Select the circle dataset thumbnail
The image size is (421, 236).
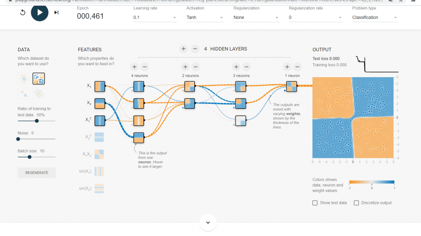[x=23, y=78]
